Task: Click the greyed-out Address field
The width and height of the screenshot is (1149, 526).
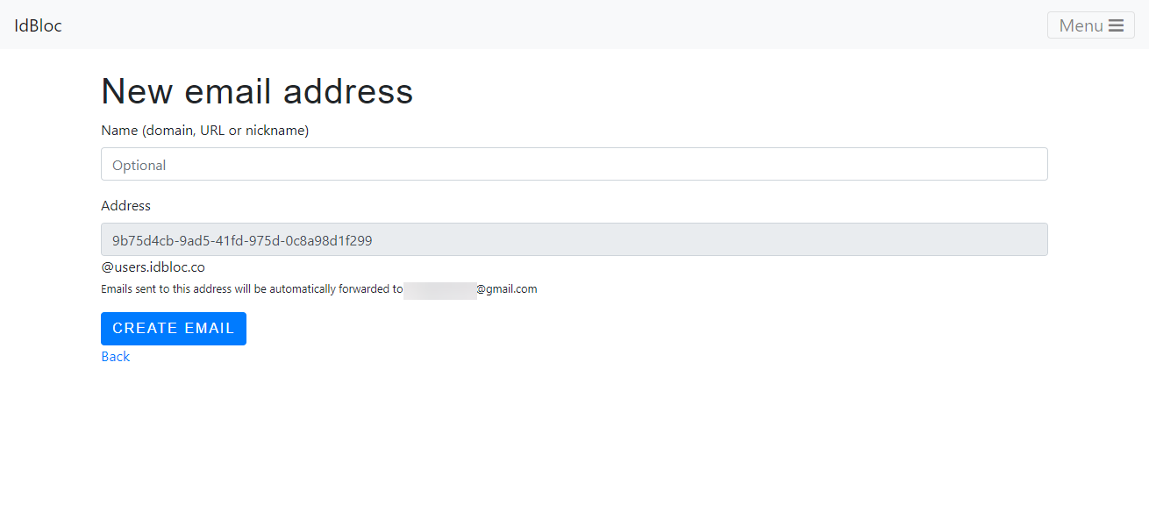Action: [702, 239]
